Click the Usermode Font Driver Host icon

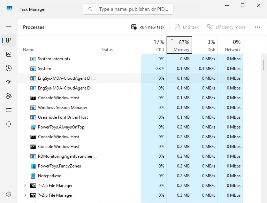tap(33, 117)
